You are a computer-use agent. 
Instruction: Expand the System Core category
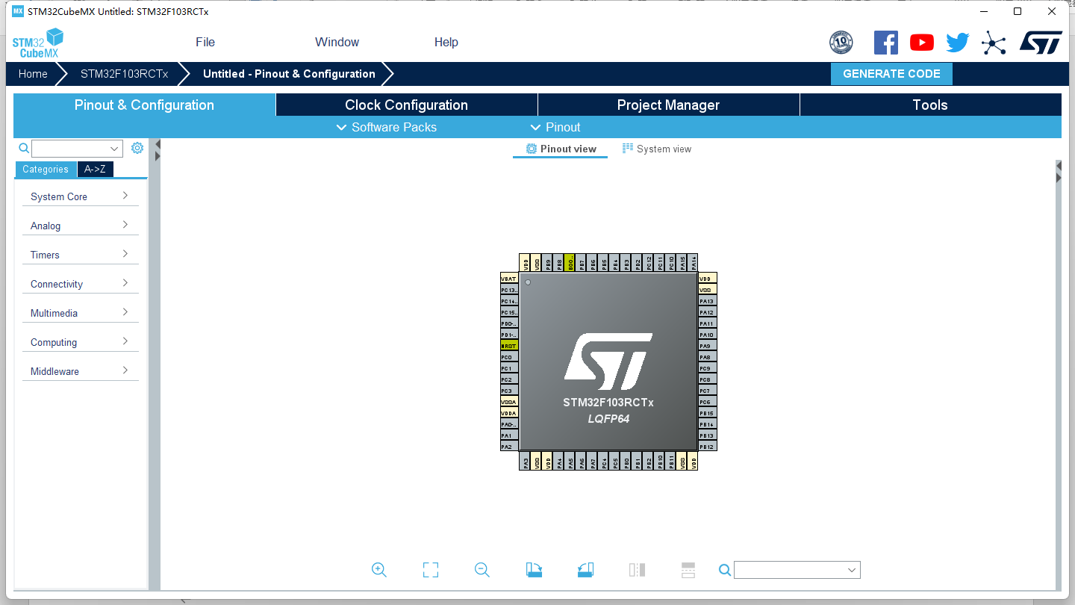(x=81, y=196)
